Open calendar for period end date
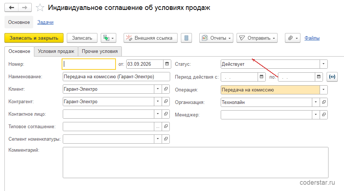 point(319,77)
